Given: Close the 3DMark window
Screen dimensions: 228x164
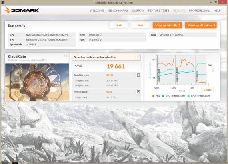Looking at the screenshot, I should (223, 2).
